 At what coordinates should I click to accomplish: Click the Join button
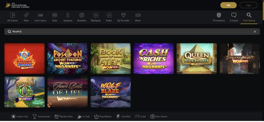228,5
